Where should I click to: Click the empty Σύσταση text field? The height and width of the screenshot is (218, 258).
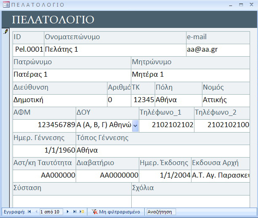click(x=72, y=201)
